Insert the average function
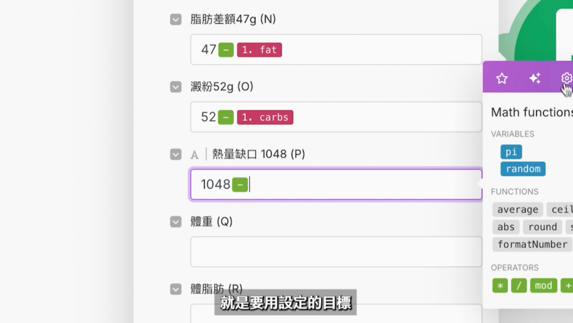This screenshot has width=573, height=323. [518, 209]
